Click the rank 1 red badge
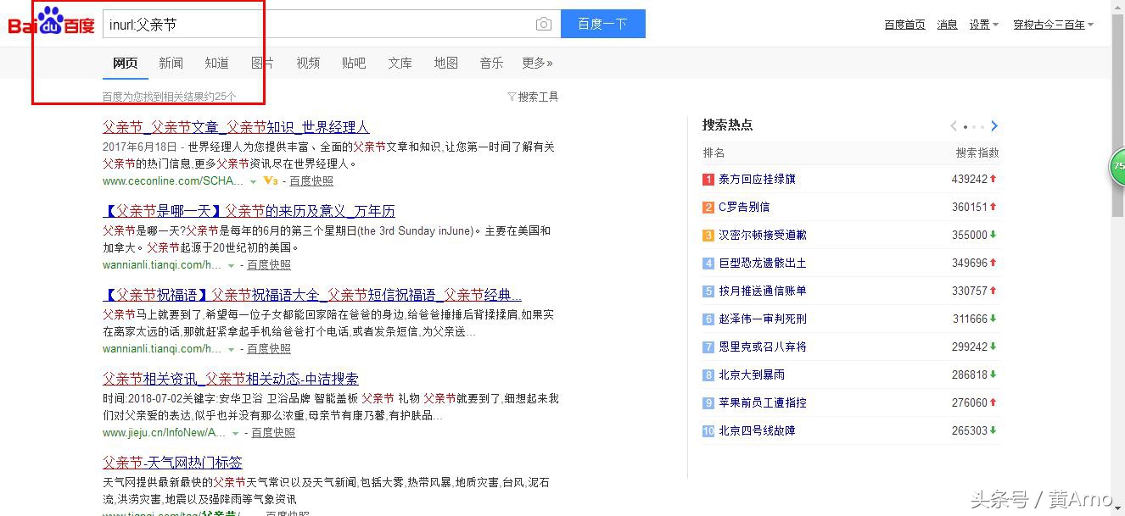1125x516 pixels. pyautogui.click(x=708, y=179)
